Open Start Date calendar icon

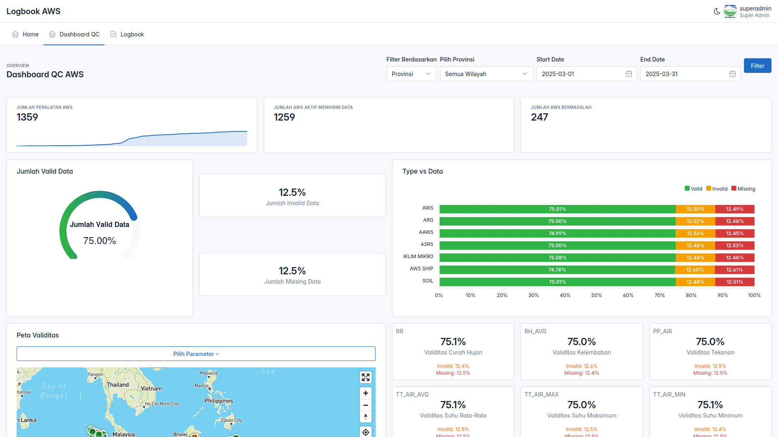(x=628, y=74)
